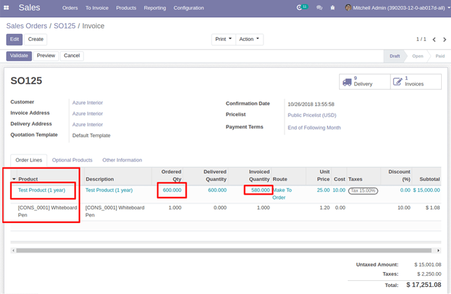Open the Print dropdown
451x294 pixels.
(223, 39)
